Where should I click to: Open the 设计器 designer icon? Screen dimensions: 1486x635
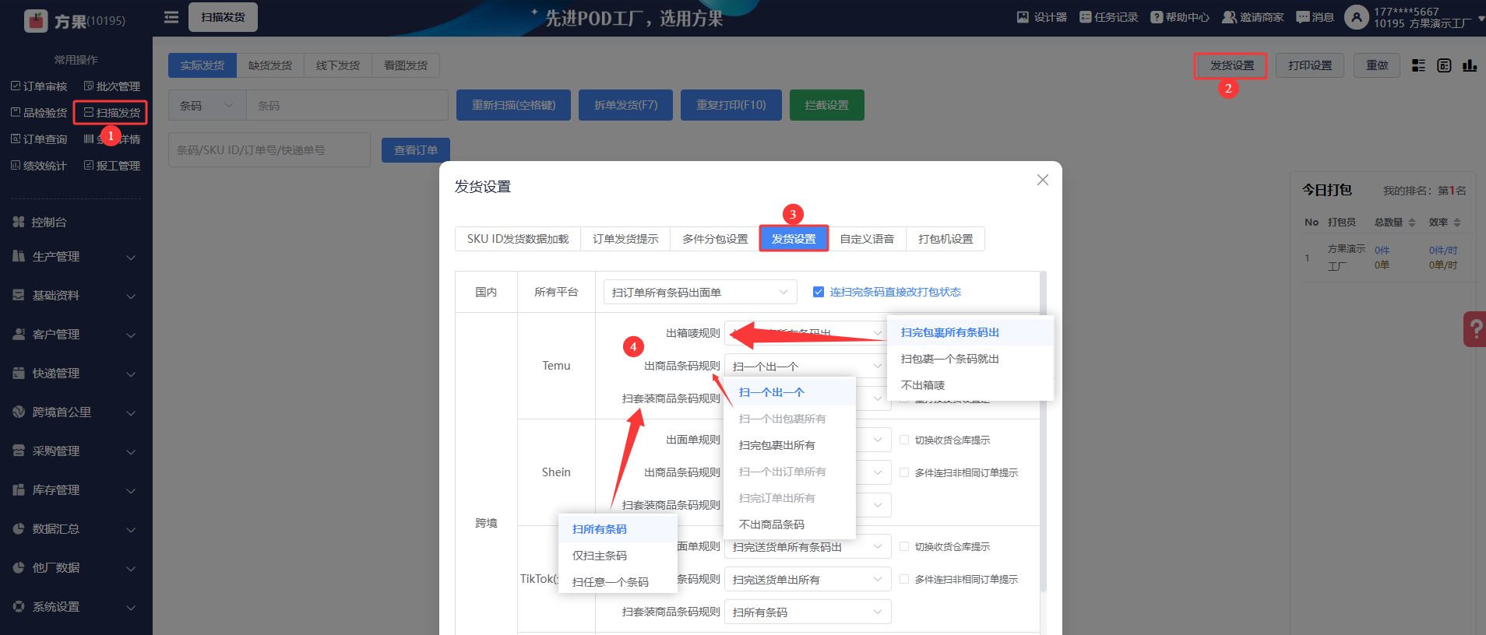pos(1023,17)
